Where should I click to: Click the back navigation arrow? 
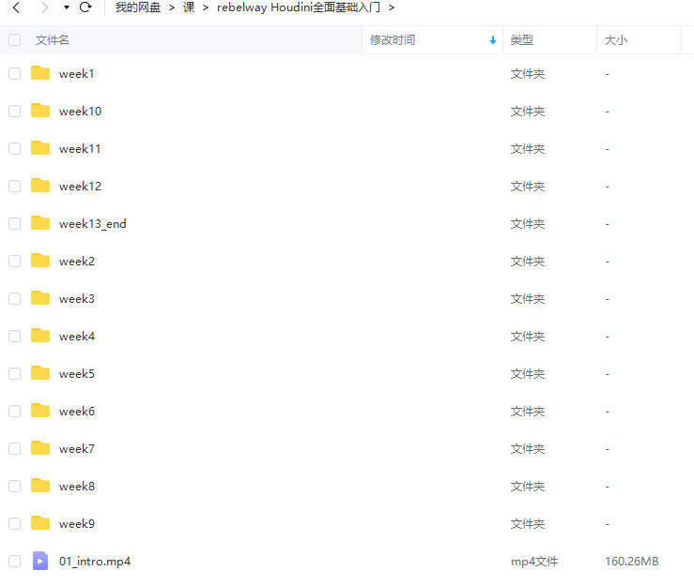tap(16, 8)
